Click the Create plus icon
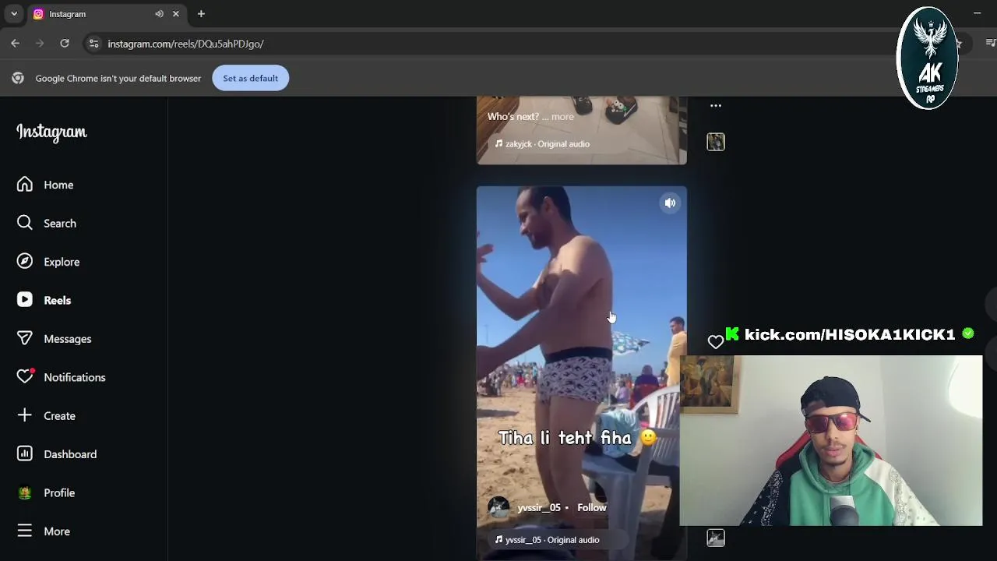Screen dimensions: 997x561 (25, 415)
